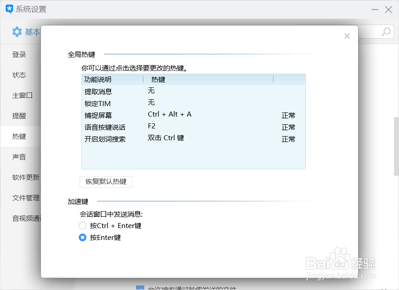399x290 pixels.
Task: Click the 捕捉屏幕 hotkey Ctrl + Alt + A
Action: point(169,114)
